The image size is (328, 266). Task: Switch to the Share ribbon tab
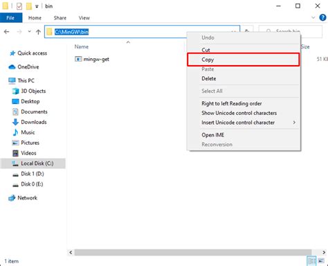[60, 18]
